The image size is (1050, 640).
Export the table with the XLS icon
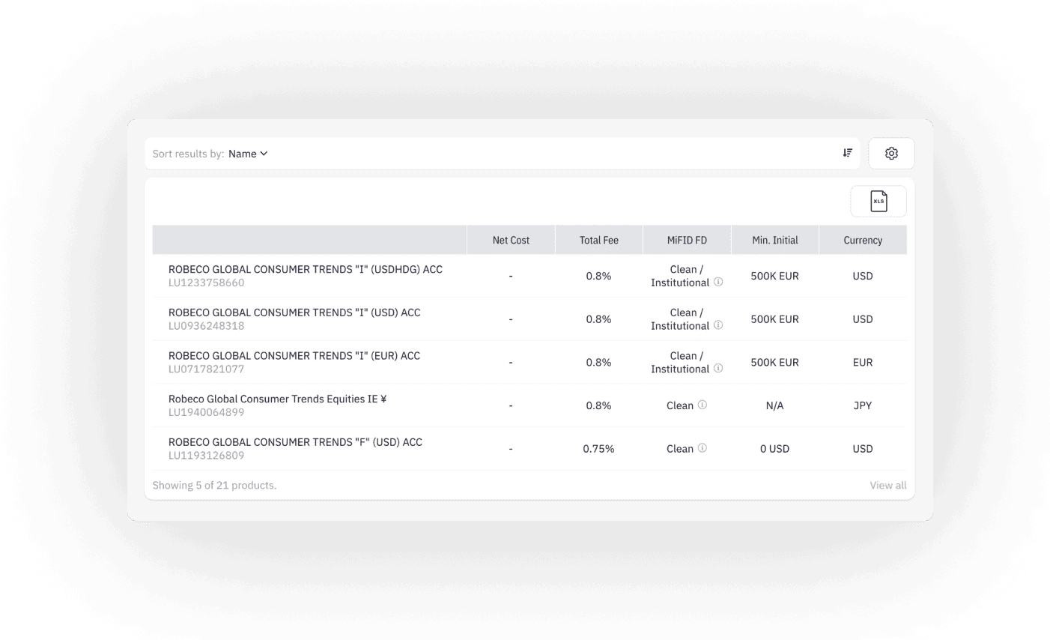878,201
